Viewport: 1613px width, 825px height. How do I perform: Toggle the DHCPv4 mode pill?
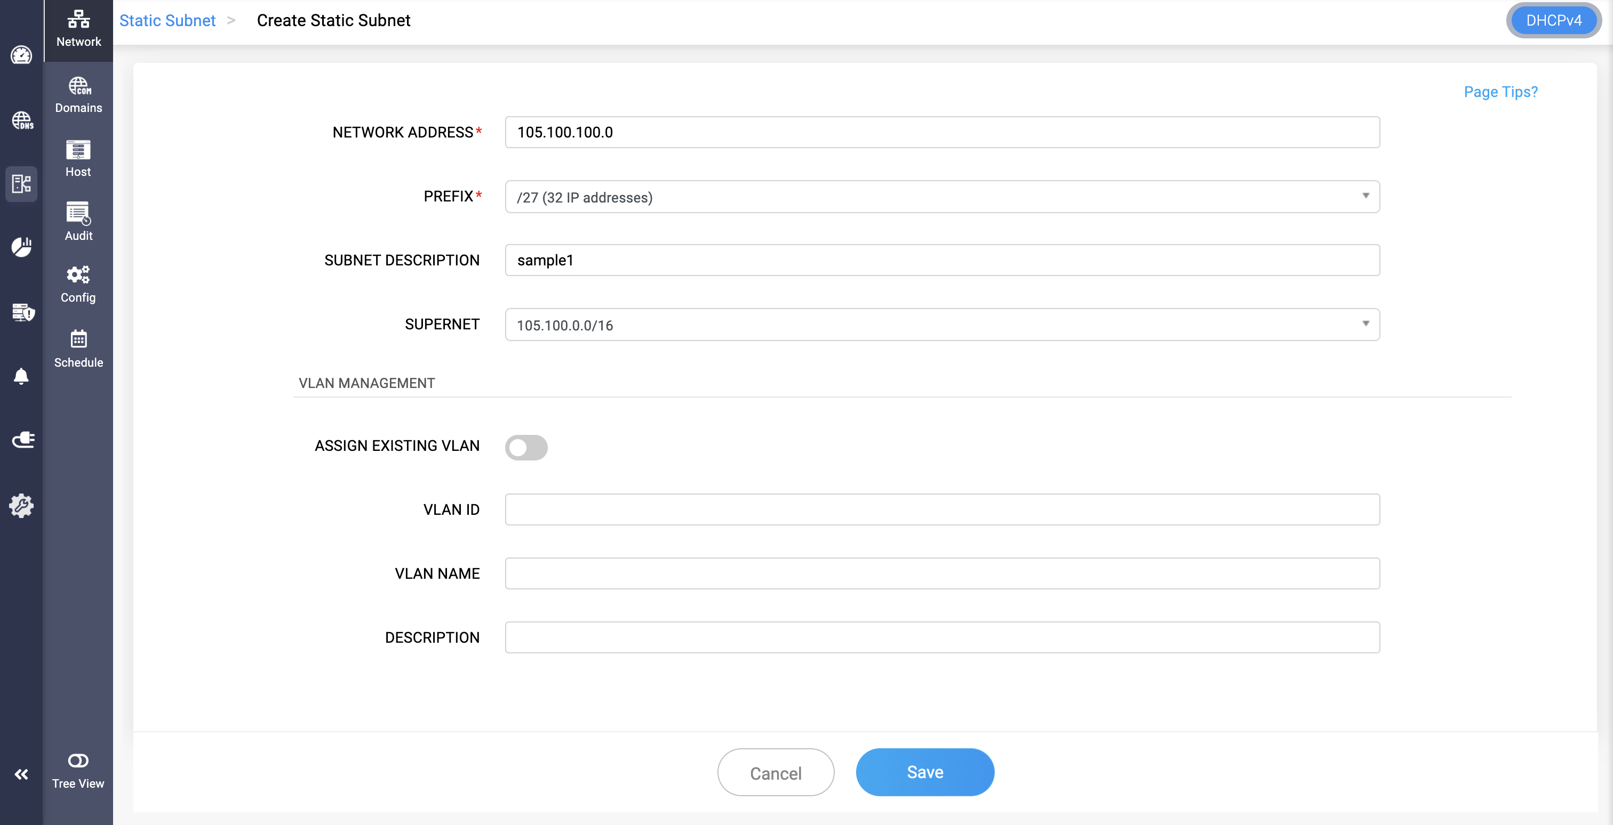point(1553,21)
